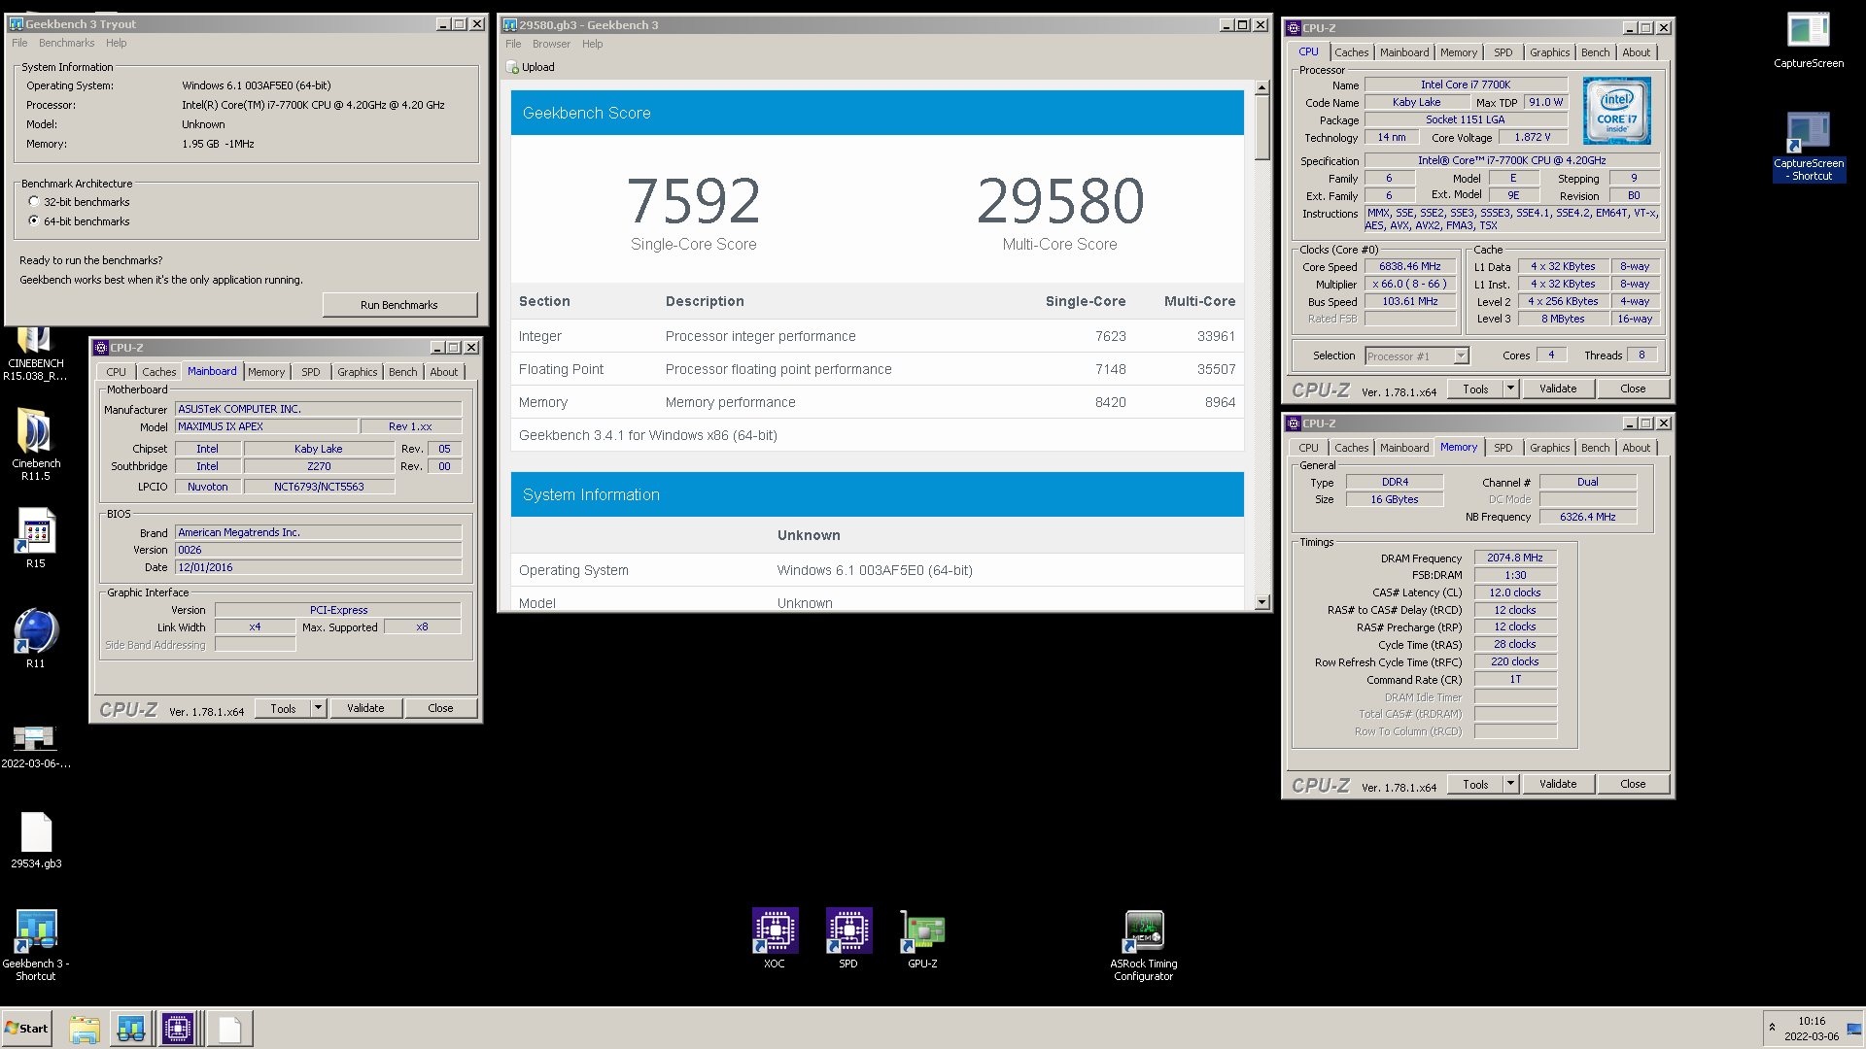
Task: Select 32-bit benchmarks radio button
Action: [x=34, y=202]
